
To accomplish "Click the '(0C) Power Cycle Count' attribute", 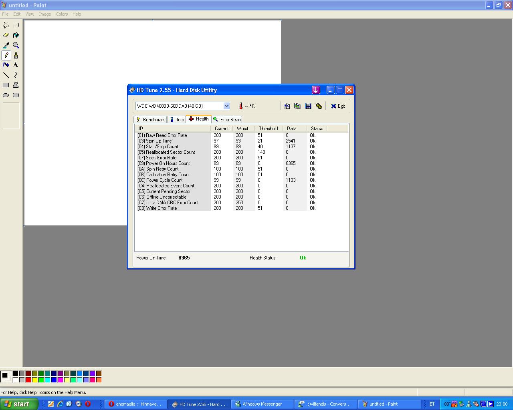I will point(160,180).
